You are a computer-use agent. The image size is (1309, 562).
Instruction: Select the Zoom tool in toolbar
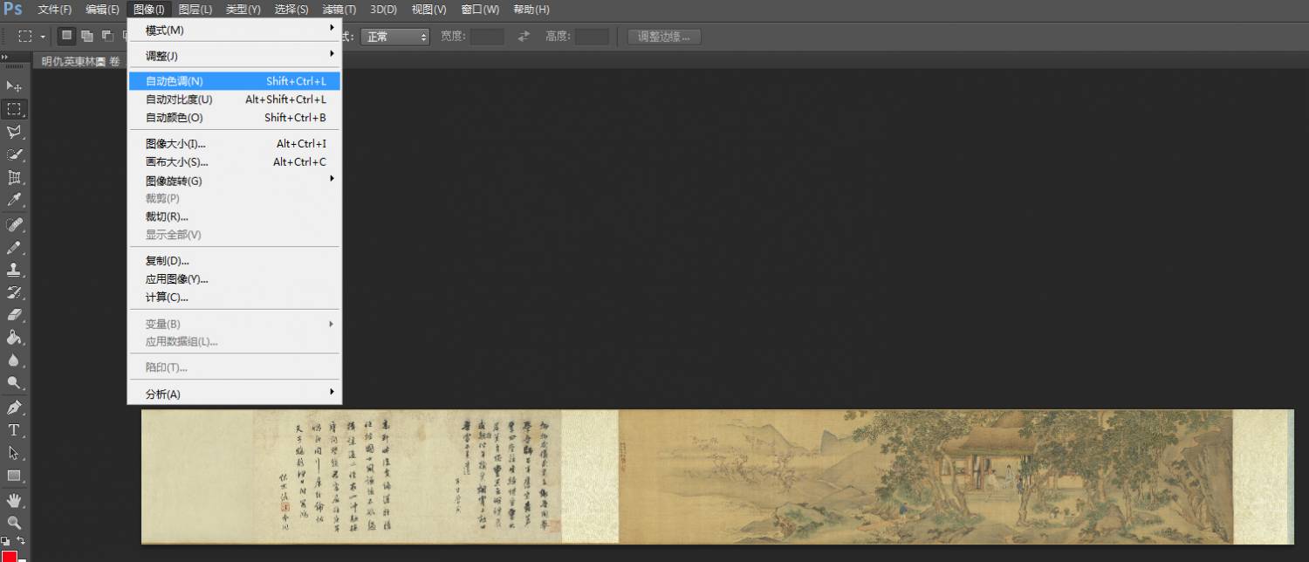tap(14, 523)
